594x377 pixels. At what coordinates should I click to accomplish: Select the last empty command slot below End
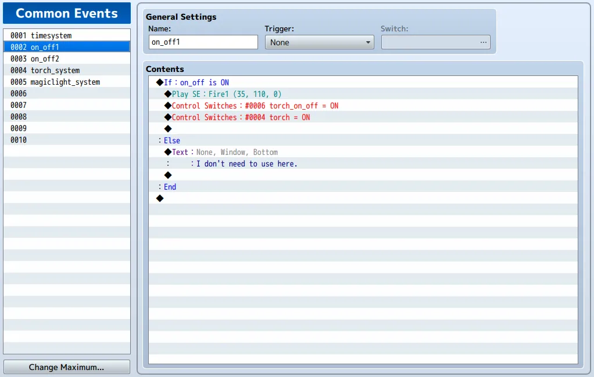pyautogui.click(x=363, y=198)
